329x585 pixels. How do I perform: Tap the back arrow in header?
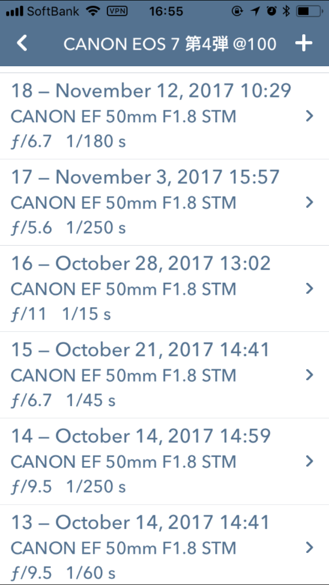pyautogui.click(x=22, y=43)
